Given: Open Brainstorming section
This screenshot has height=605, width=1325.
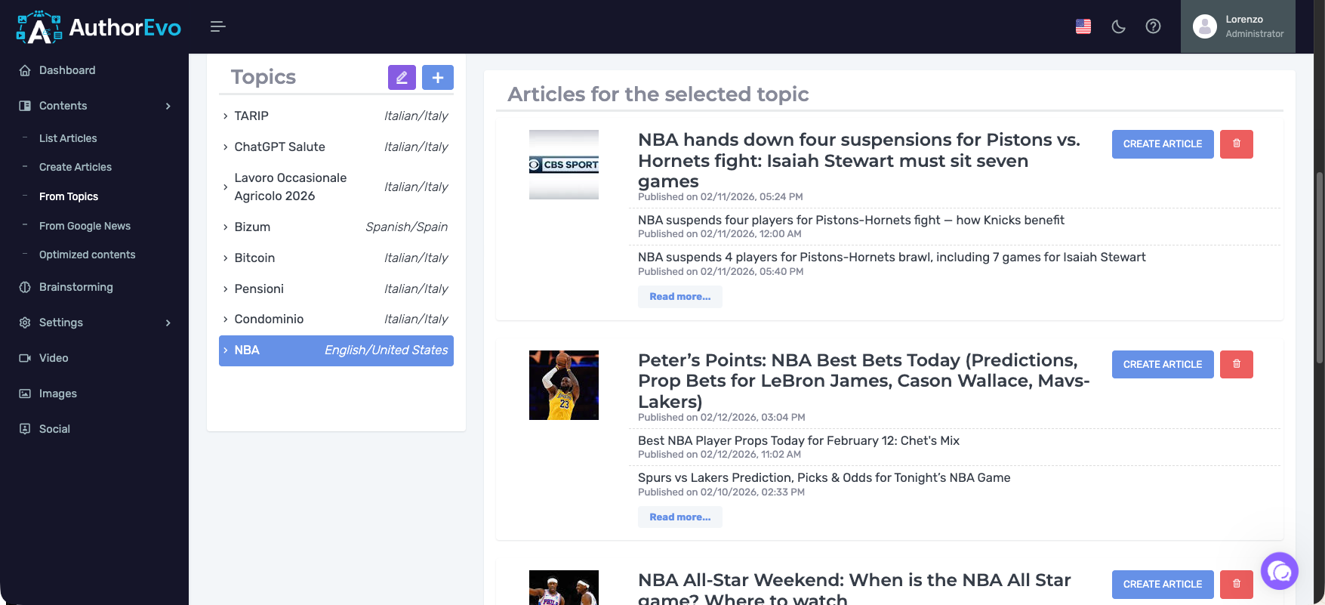Looking at the screenshot, I should pos(75,287).
